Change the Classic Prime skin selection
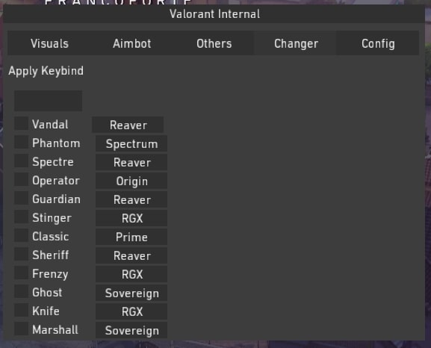Screen dimensions: 431x348 131,237
